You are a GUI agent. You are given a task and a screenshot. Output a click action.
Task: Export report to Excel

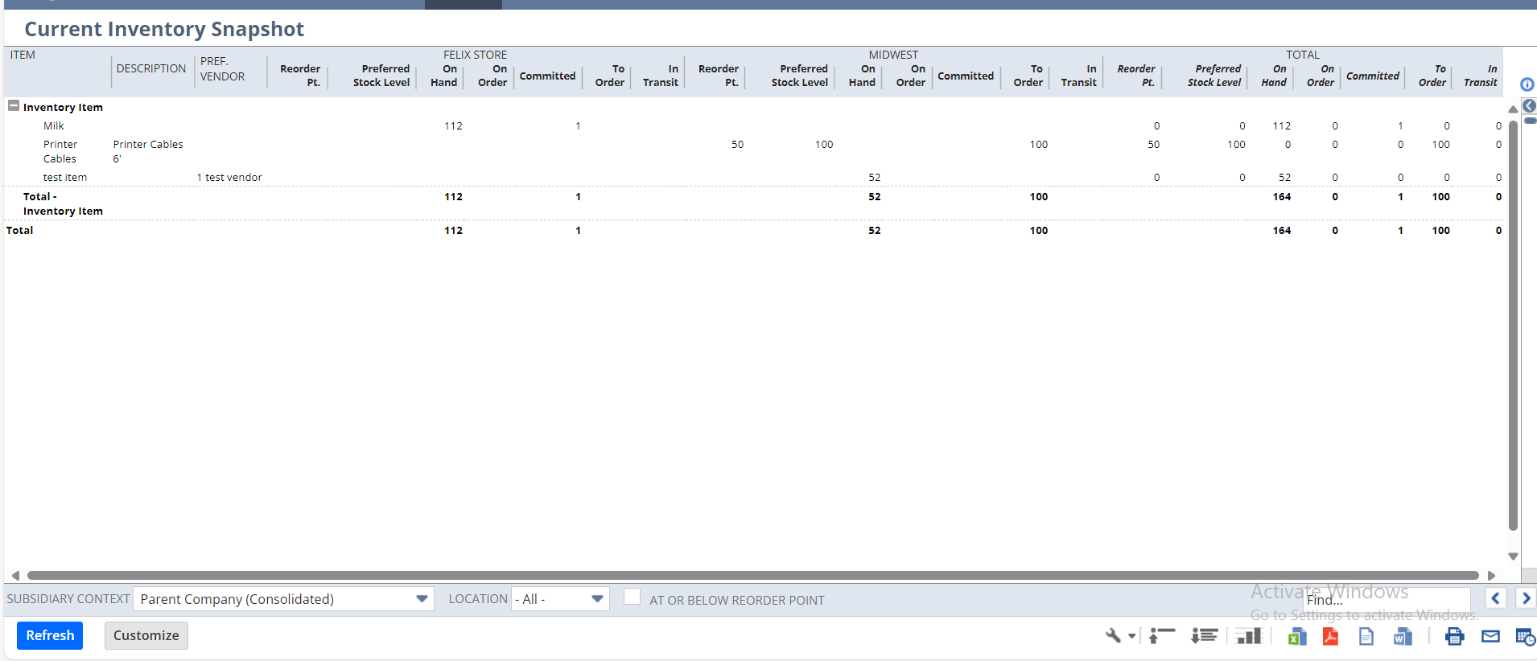[1296, 637]
